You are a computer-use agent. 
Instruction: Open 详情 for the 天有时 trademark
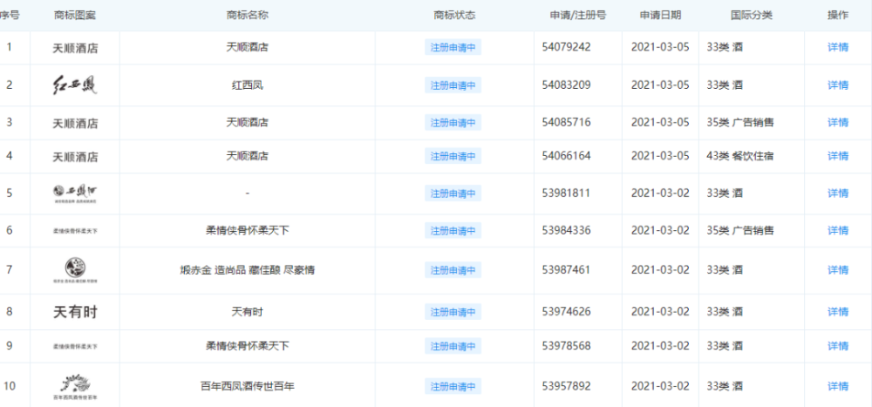(837, 311)
